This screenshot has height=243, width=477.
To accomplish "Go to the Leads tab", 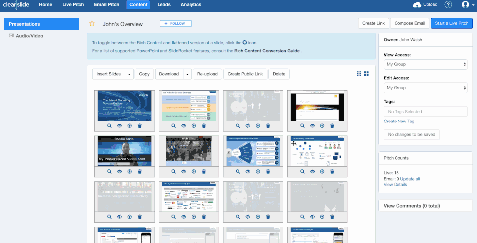I will (x=164, y=5).
